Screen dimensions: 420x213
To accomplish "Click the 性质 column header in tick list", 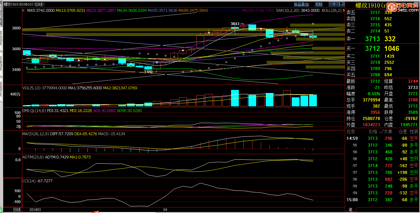I will click(414, 131).
